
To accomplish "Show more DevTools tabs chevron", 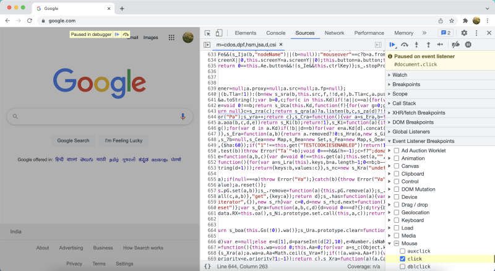I will [x=424, y=33].
